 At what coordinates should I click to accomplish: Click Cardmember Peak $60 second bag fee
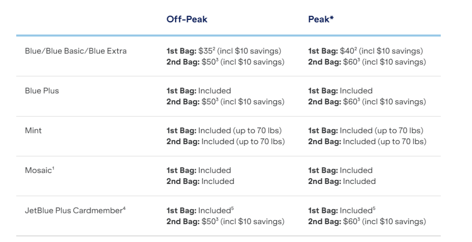click(351, 222)
